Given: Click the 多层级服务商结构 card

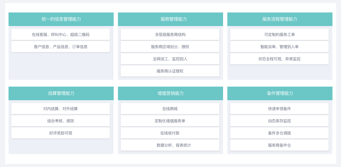Looking at the screenshot, I should click(170, 35).
